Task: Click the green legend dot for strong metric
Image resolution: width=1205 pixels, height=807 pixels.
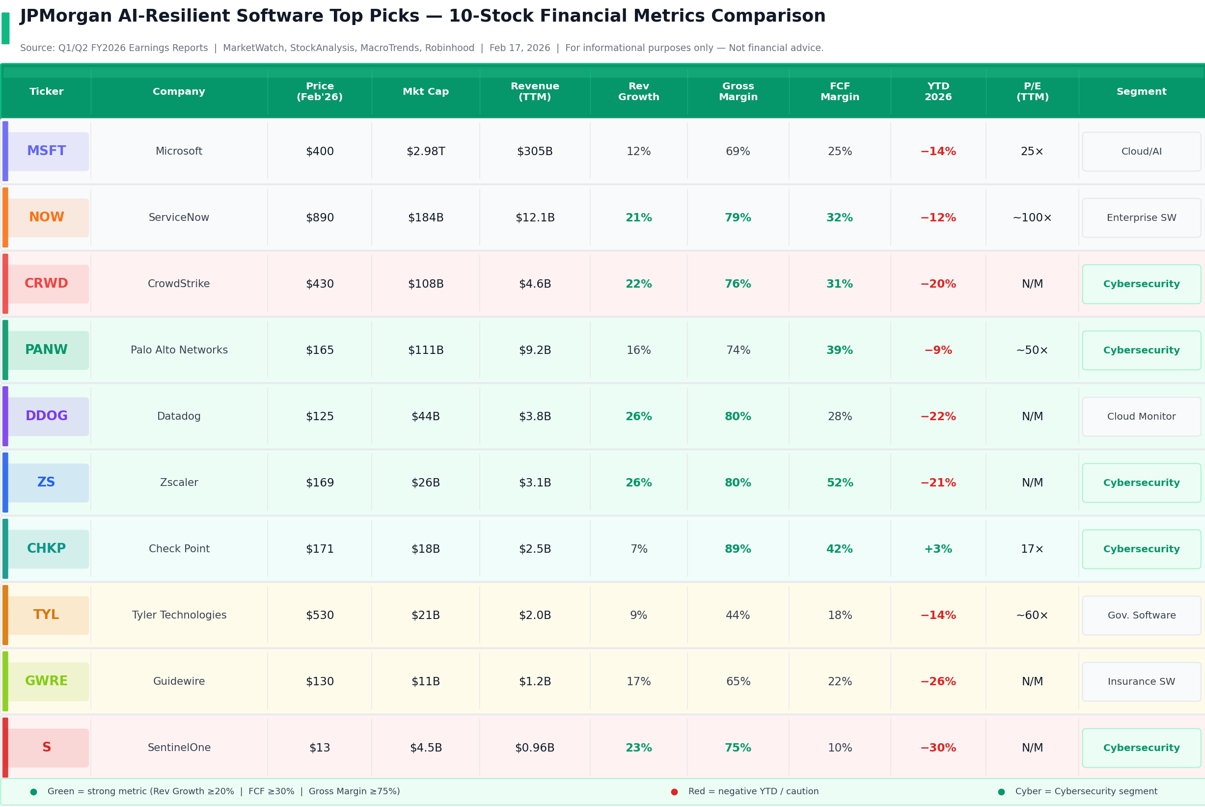Action: tap(33, 792)
